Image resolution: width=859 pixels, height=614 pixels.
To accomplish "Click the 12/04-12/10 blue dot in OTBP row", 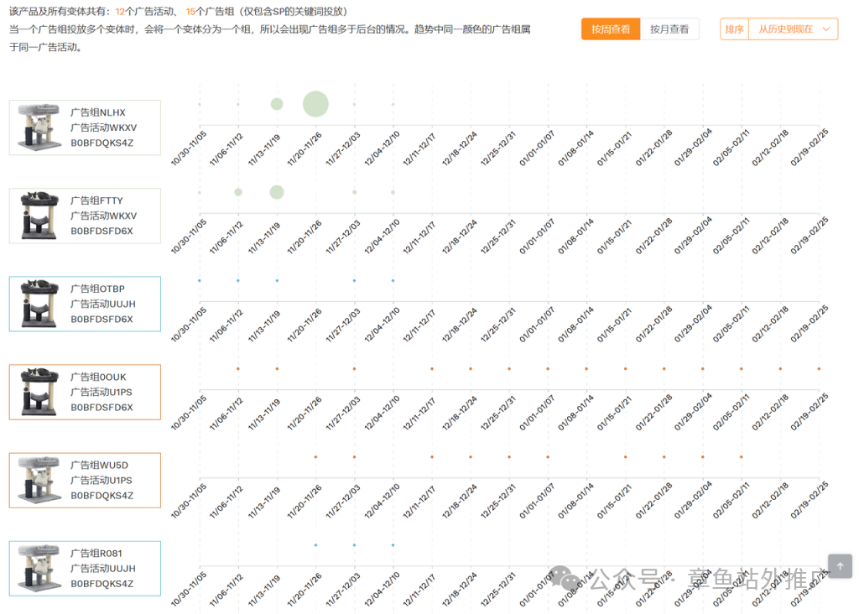I will (393, 280).
